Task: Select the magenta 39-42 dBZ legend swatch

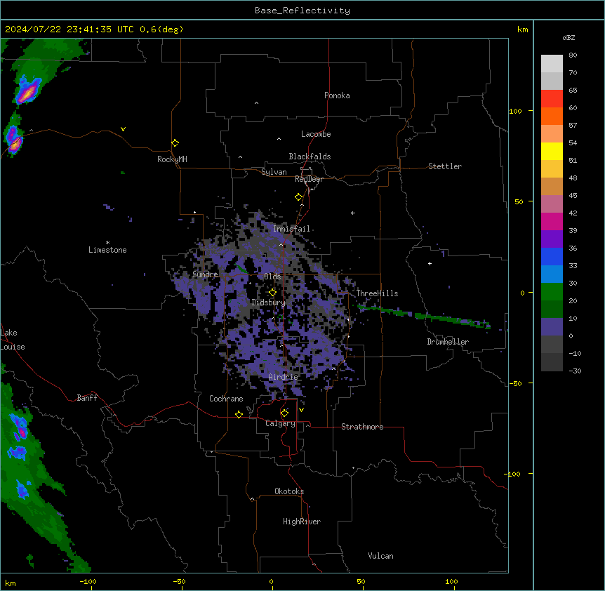Action: pos(552,221)
